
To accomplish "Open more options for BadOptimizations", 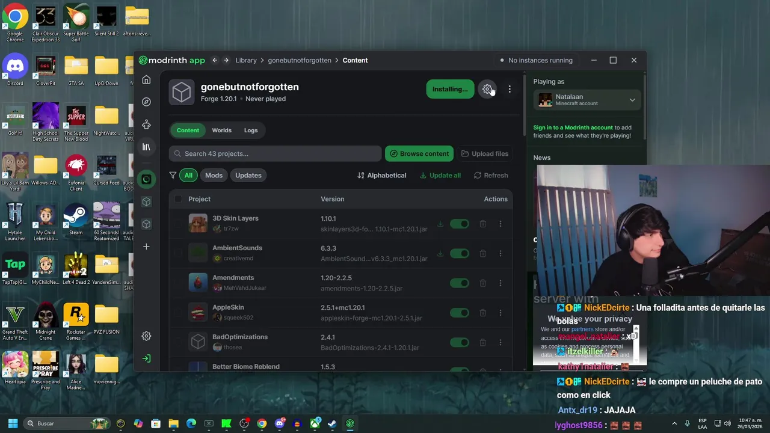I will coord(500,342).
